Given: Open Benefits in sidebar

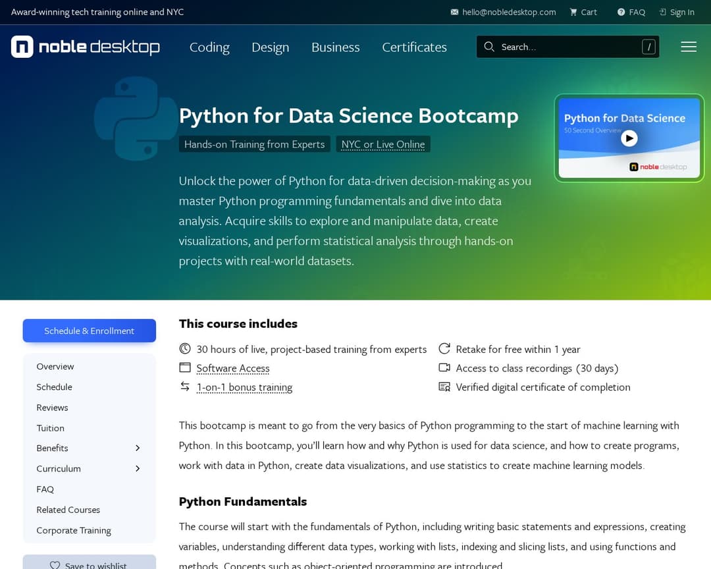Looking at the screenshot, I should click(x=52, y=448).
